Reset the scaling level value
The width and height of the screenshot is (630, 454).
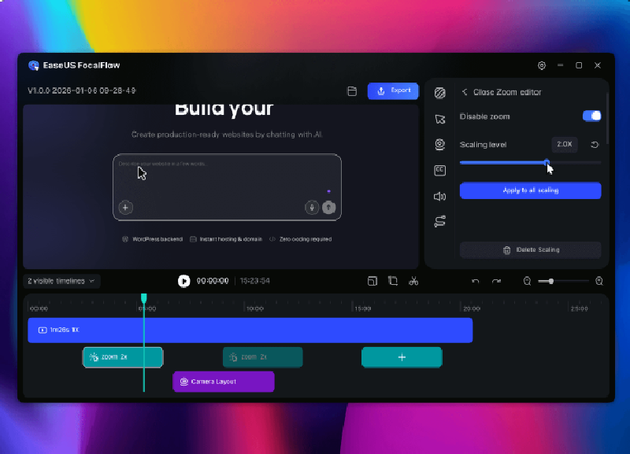(x=595, y=145)
